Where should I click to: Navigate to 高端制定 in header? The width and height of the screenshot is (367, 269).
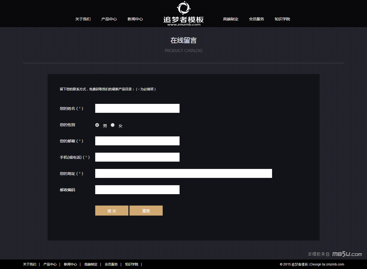231,19
